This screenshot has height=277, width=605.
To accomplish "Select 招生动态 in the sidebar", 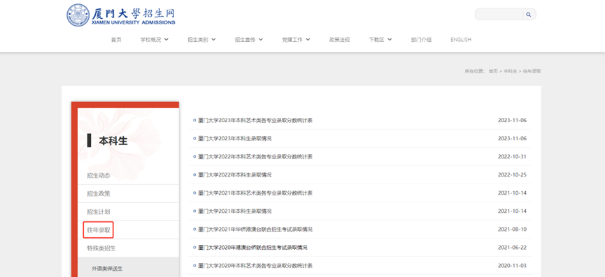I will tap(99, 175).
